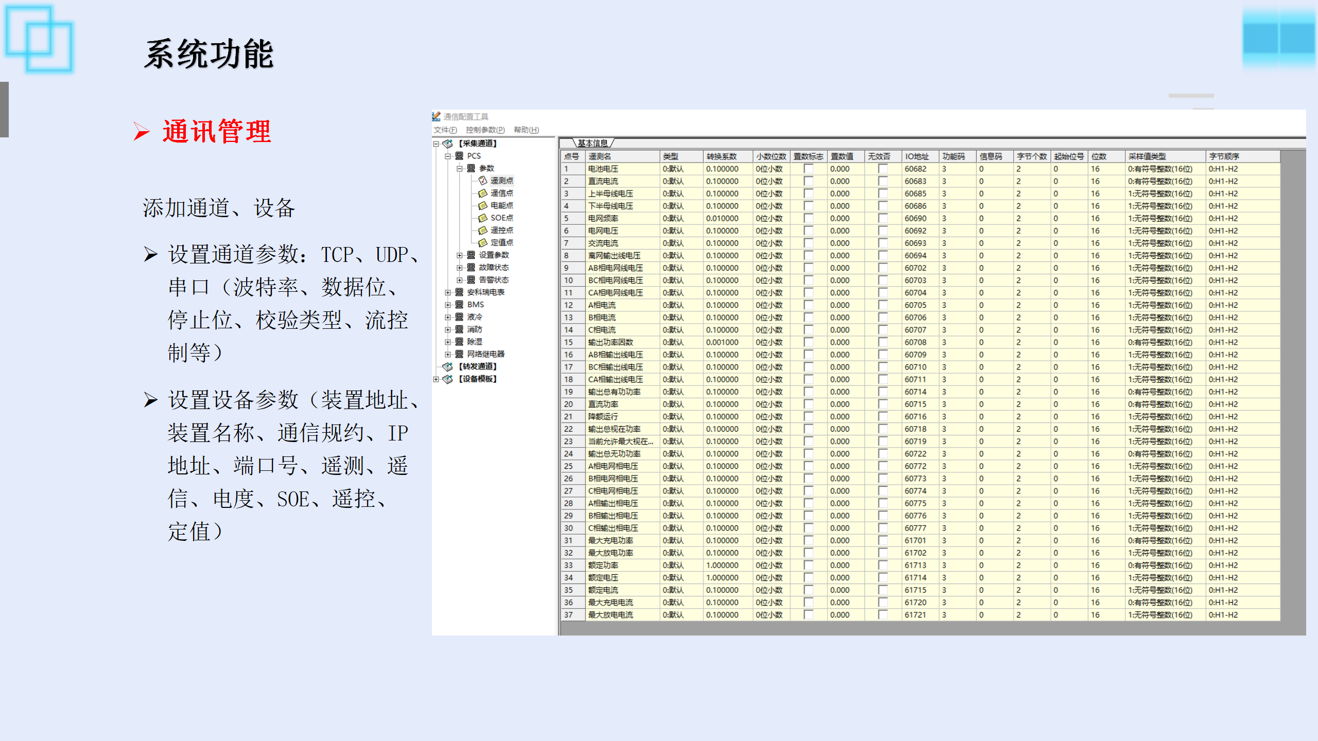Click the 转换系数 column header
This screenshot has height=741, width=1318.
(727, 156)
